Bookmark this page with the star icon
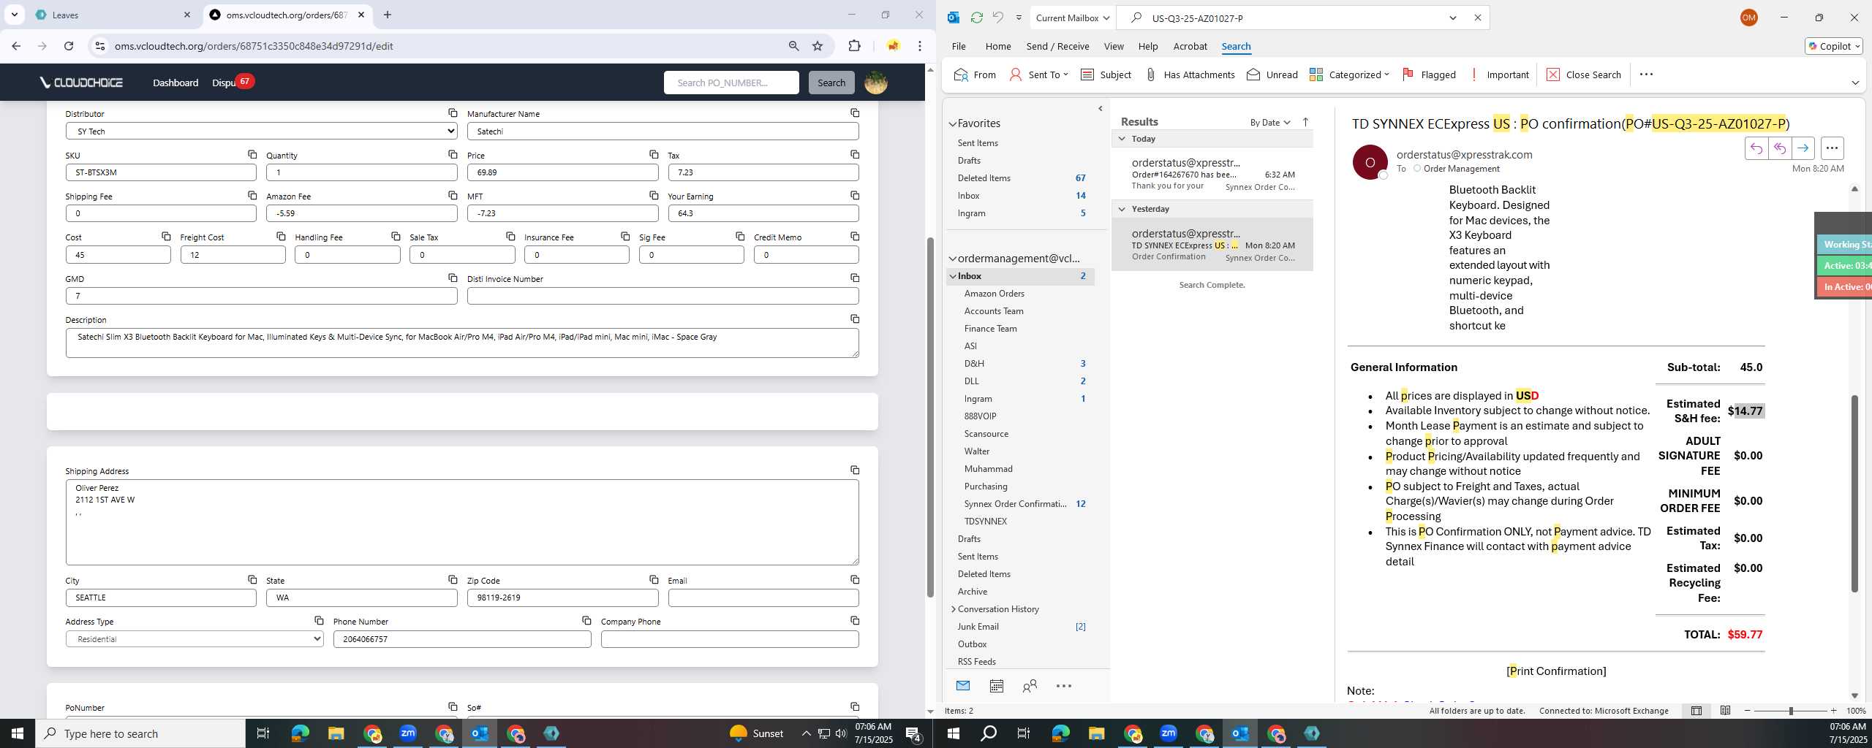Viewport: 1872px width, 748px height. coord(818,46)
